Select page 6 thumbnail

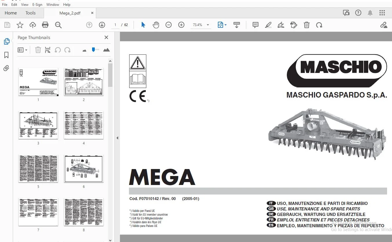pyautogui.click(x=84, y=168)
